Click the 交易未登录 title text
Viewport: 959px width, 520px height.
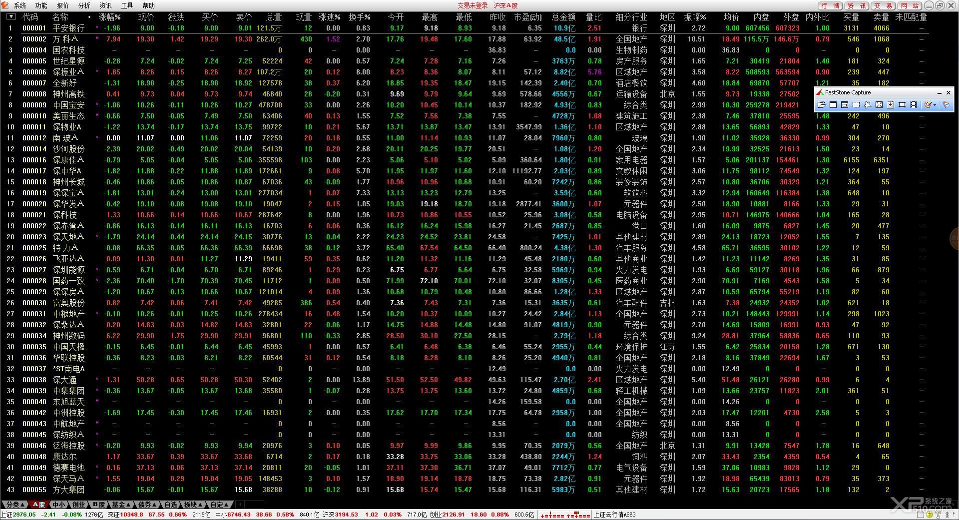[473, 5]
